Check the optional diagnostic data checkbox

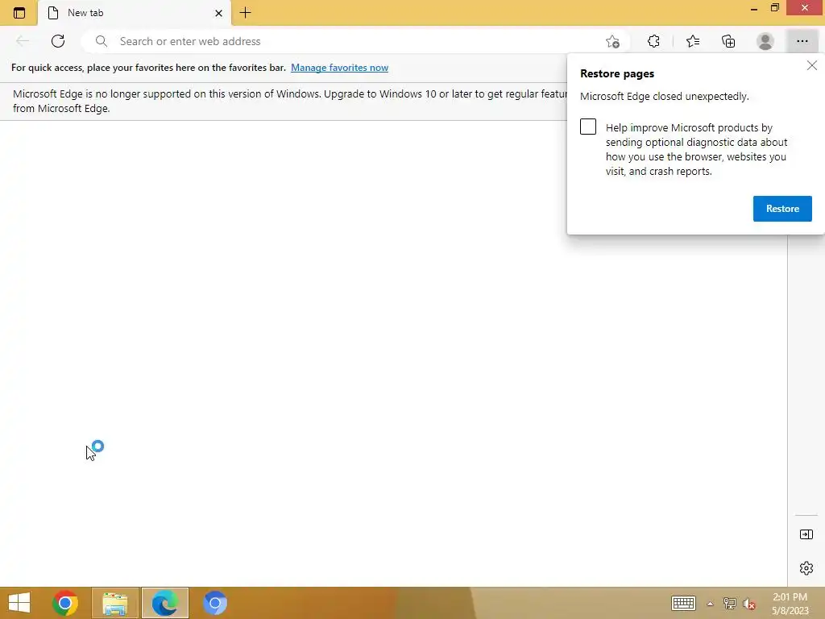coord(588,127)
